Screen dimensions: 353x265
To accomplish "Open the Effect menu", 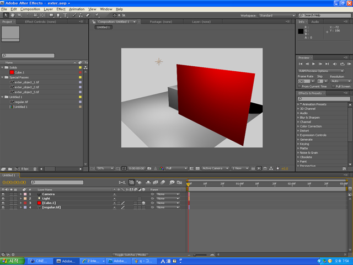I will 61,9.
